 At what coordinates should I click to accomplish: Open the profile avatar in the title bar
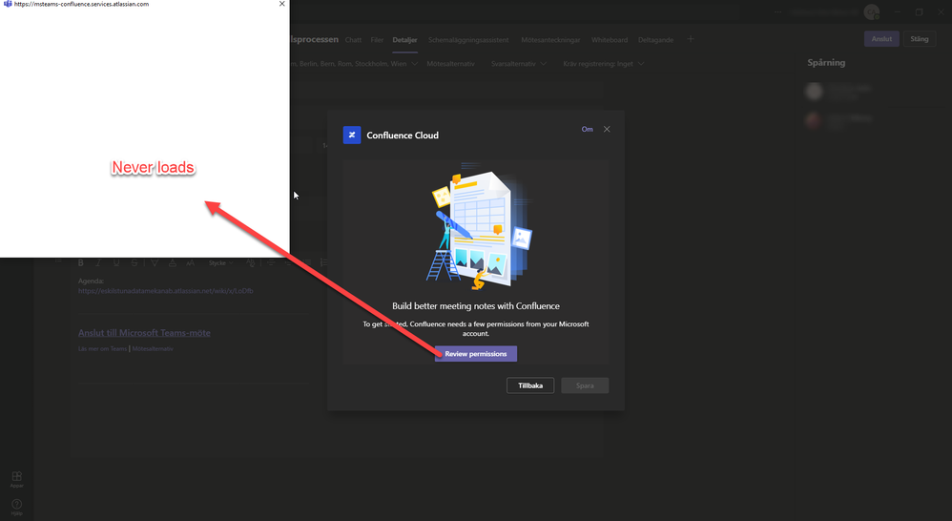(x=872, y=11)
